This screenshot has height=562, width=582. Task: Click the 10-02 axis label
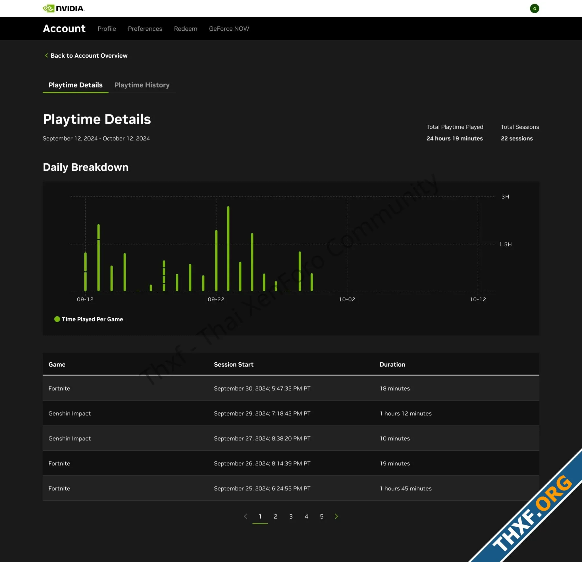[347, 299]
